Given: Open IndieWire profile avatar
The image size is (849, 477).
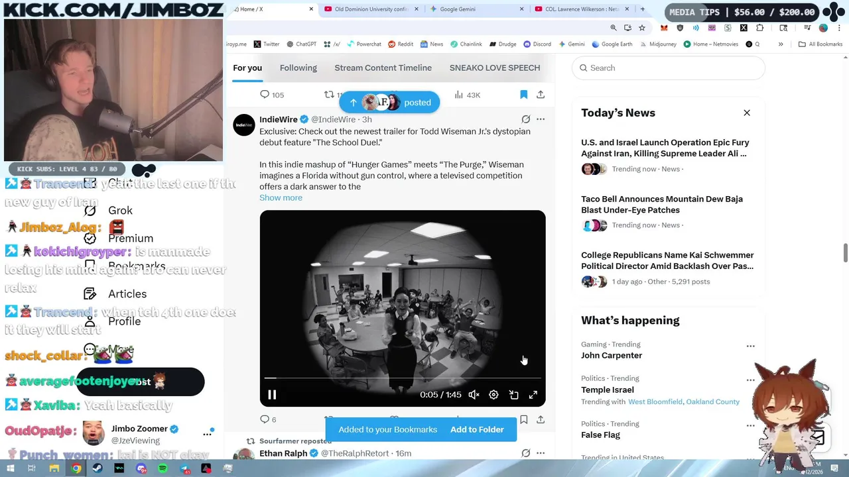Looking at the screenshot, I should [x=243, y=125].
